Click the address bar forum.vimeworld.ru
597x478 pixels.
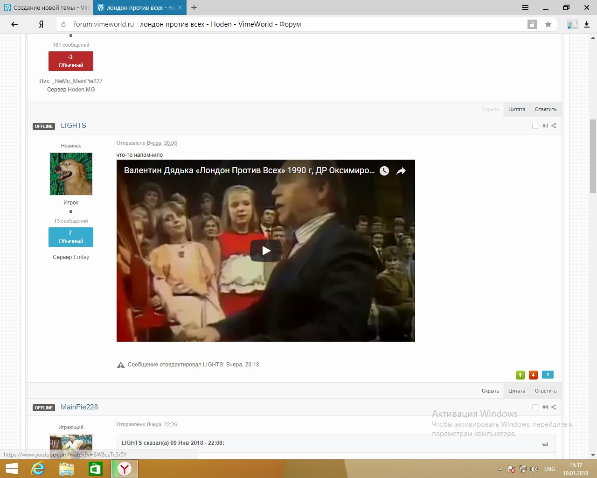point(104,24)
